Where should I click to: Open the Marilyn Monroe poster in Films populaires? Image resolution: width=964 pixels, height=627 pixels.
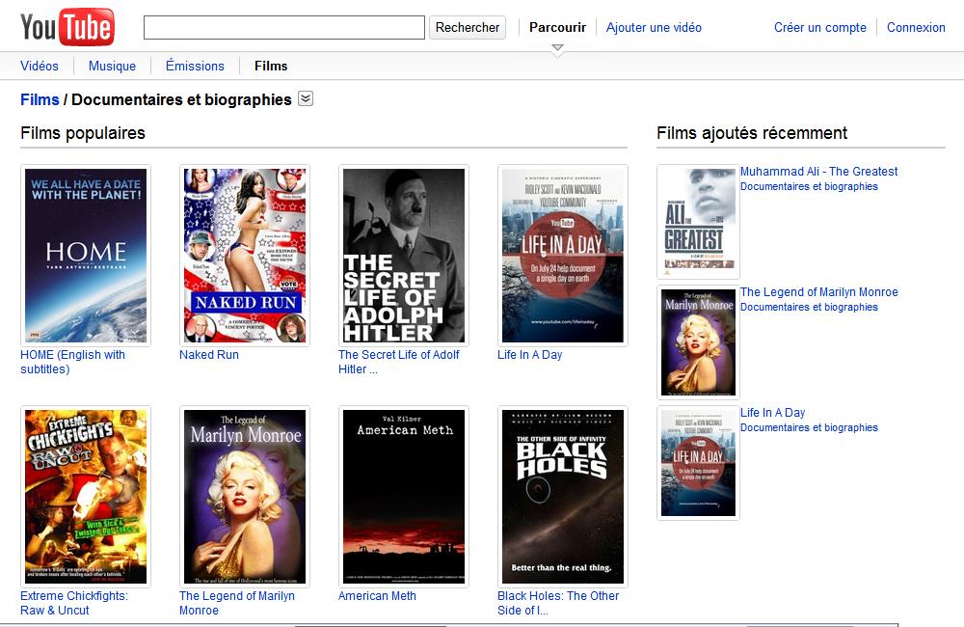[x=245, y=497]
